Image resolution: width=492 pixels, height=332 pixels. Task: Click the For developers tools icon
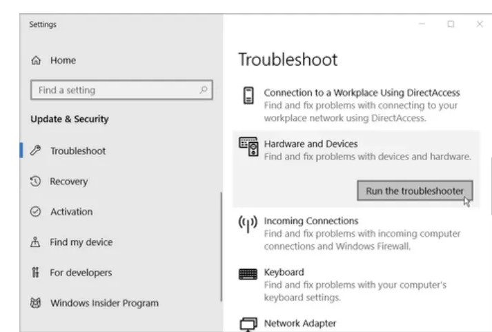coord(35,272)
